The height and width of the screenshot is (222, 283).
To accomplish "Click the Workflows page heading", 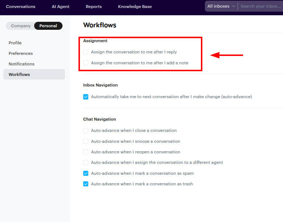I will 100,25.
